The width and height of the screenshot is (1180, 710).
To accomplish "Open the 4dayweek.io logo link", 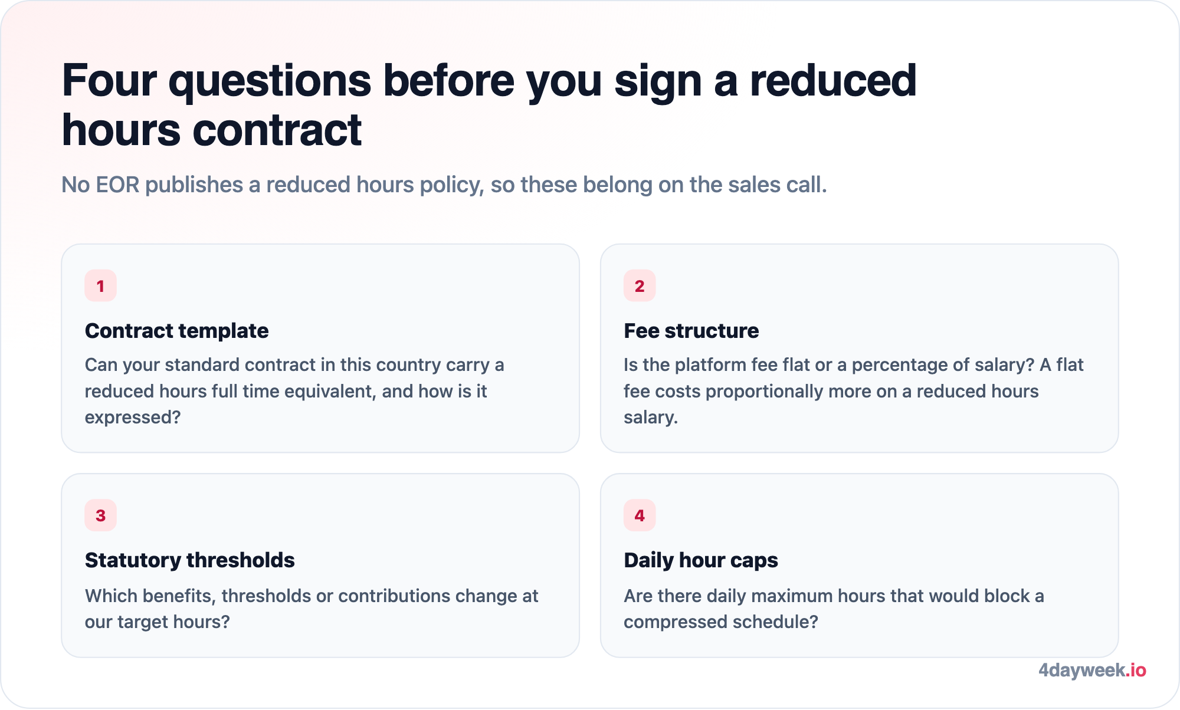I will (1092, 670).
